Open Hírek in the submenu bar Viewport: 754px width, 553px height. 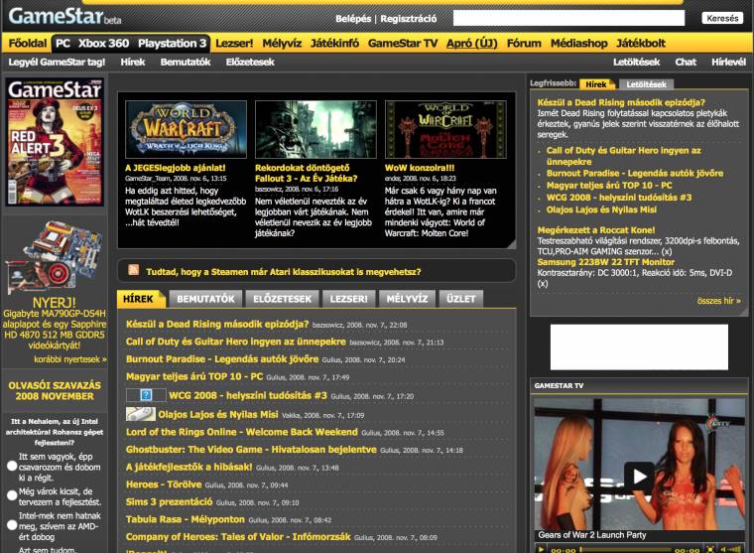tap(133, 63)
